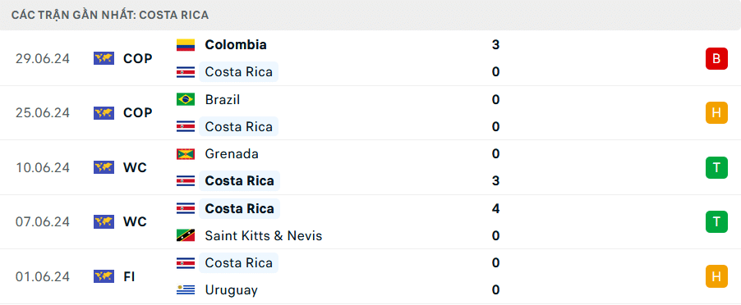The height and width of the screenshot is (305, 741).
Task: Click the Brazil flag icon
Action: pos(186,99)
